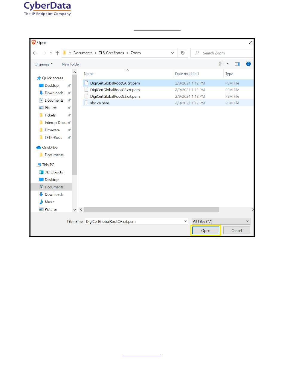Show the preview pane
The height and width of the screenshot is (375, 284).
[237, 64]
